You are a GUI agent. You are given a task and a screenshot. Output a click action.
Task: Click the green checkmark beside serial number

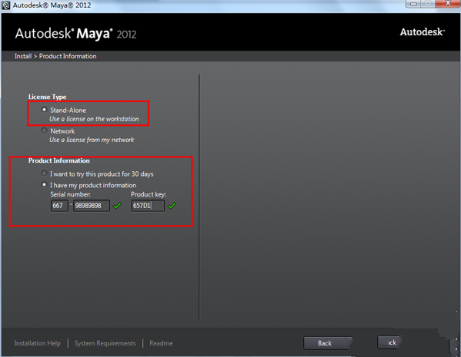pos(117,206)
